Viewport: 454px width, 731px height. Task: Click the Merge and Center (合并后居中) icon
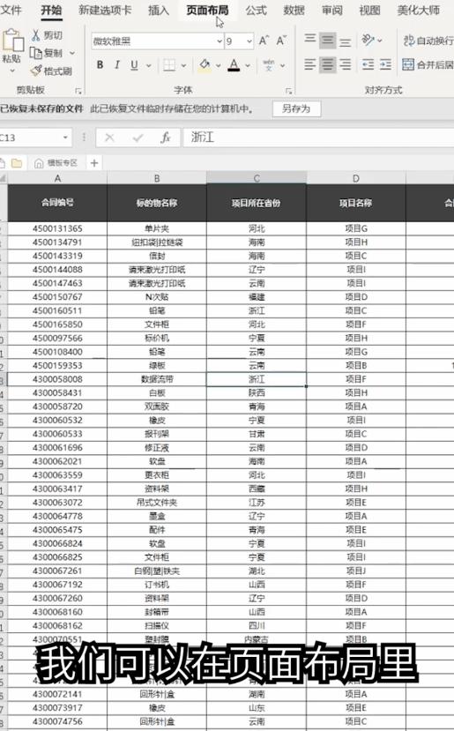click(x=408, y=64)
